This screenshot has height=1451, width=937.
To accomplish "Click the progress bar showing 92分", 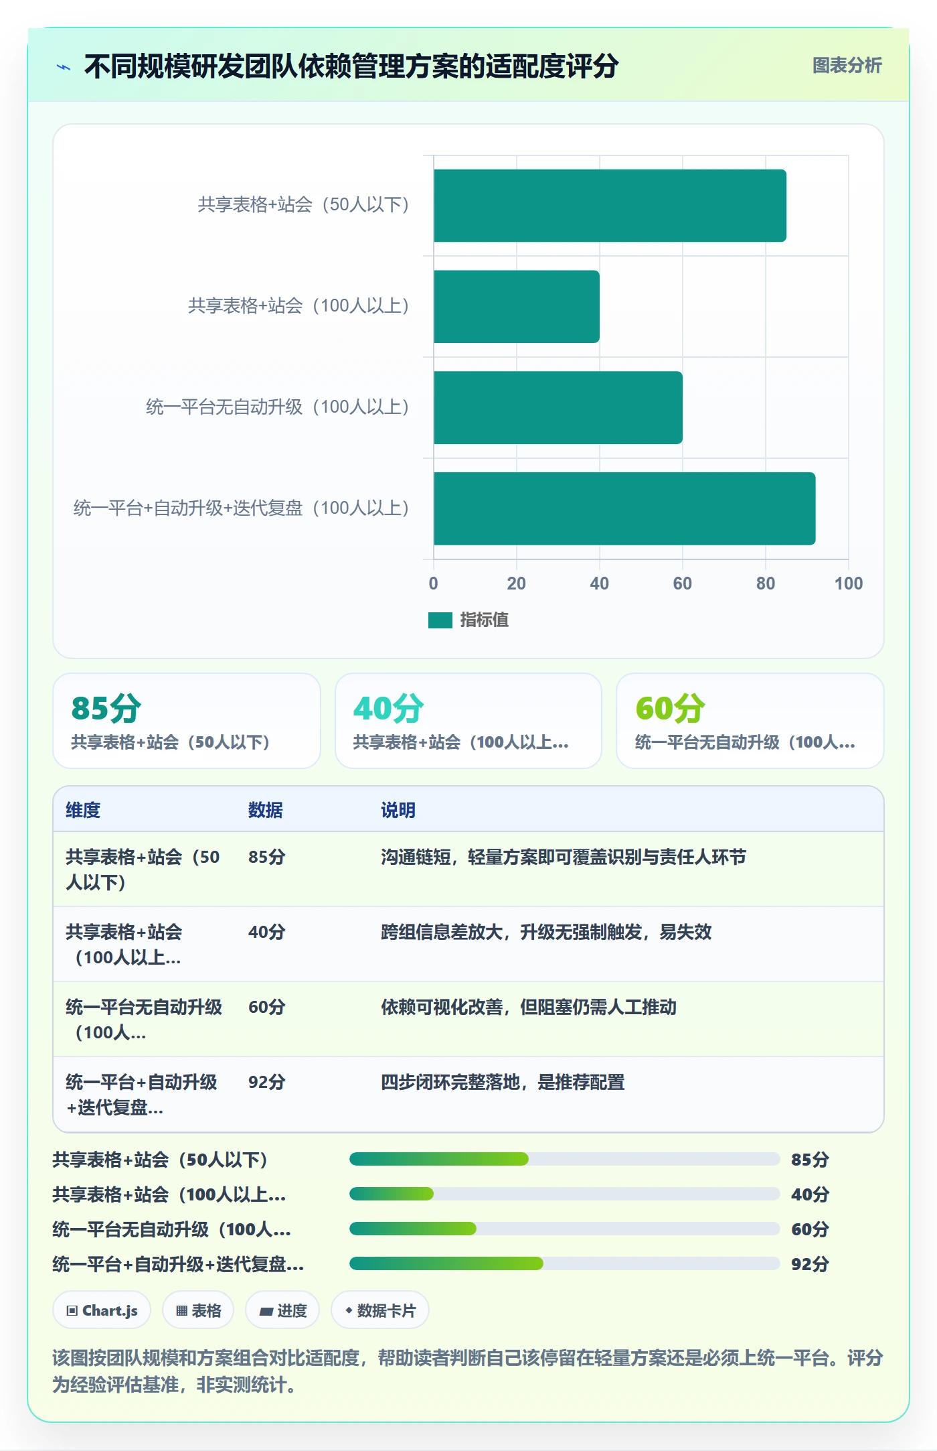I will point(564,1263).
